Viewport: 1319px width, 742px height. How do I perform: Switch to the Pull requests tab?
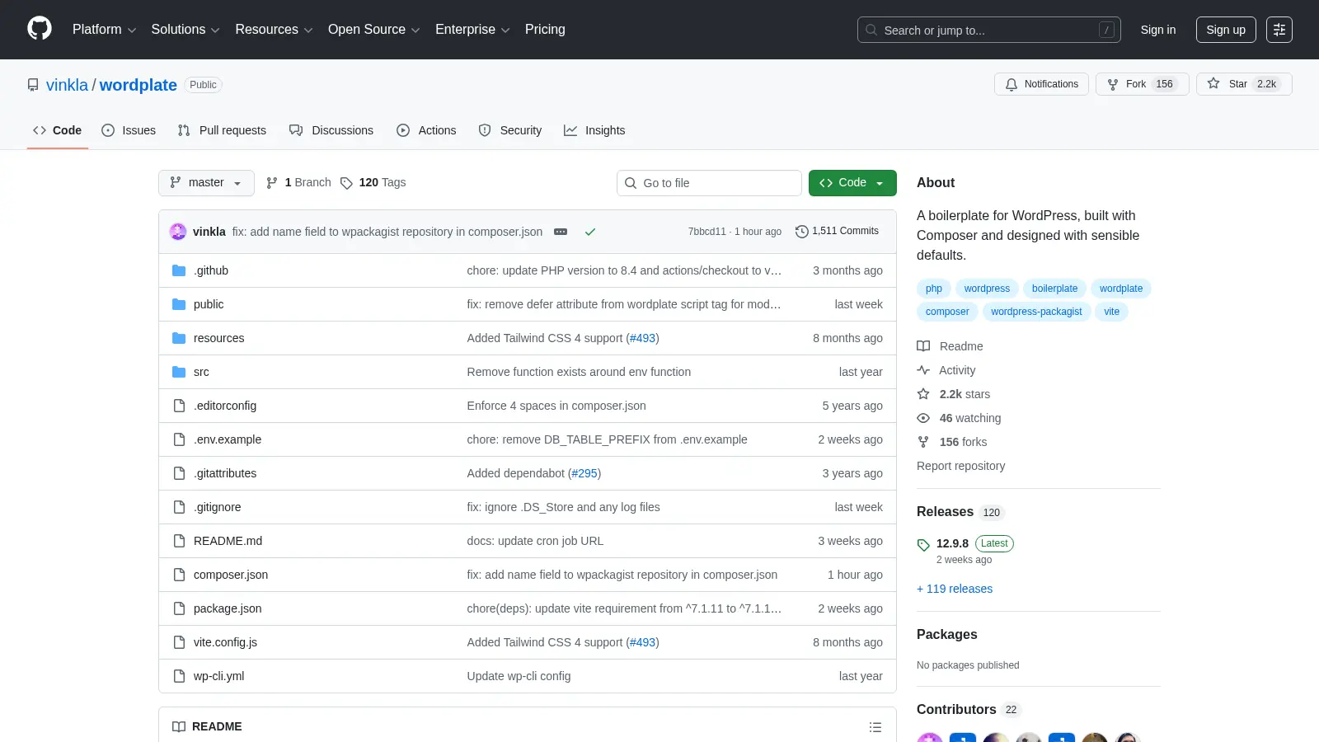coord(222,130)
